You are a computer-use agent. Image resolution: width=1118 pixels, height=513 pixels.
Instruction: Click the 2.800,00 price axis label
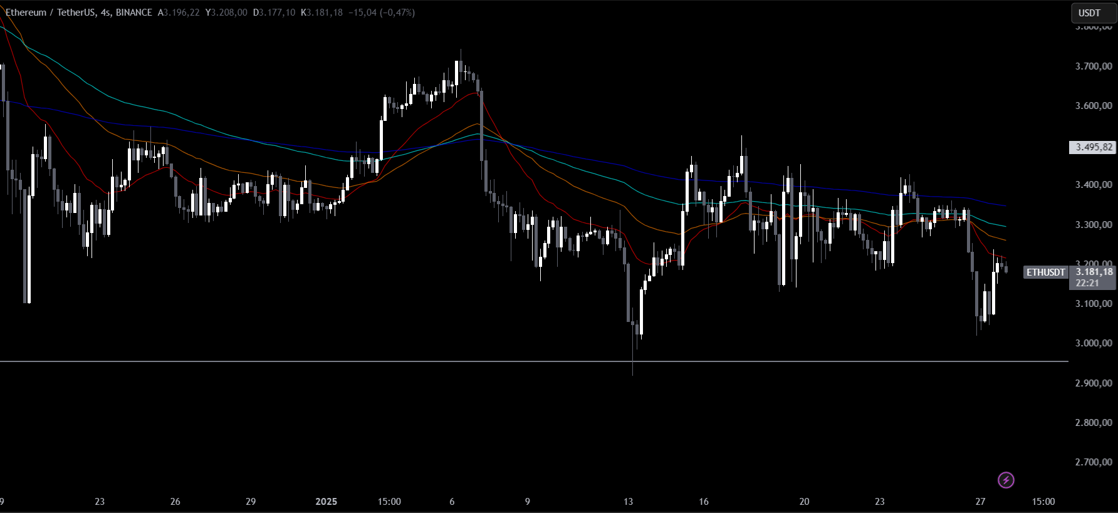(x=1094, y=422)
